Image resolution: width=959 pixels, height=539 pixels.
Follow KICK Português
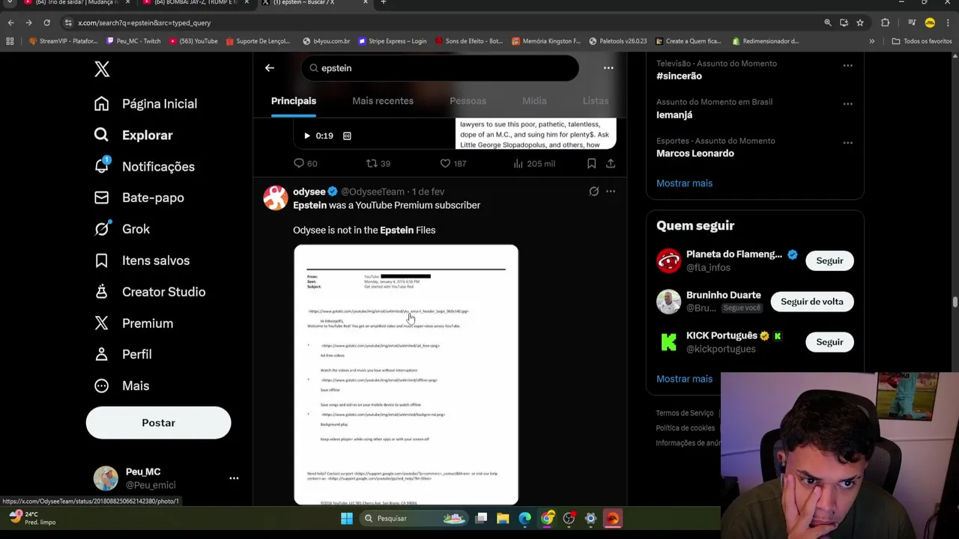click(829, 342)
